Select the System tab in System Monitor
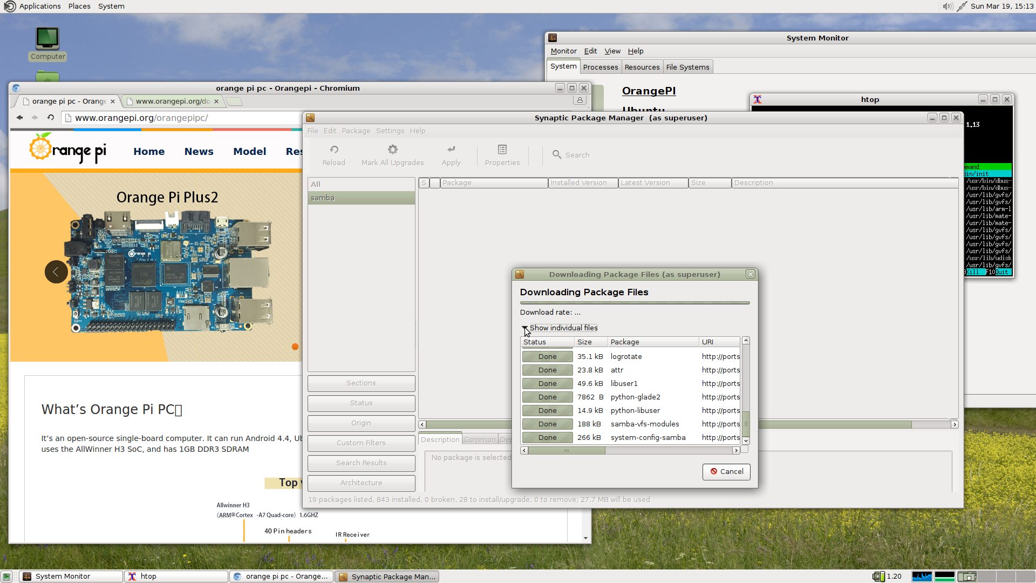Viewport: 1036px width, 583px height. [563, 66]
